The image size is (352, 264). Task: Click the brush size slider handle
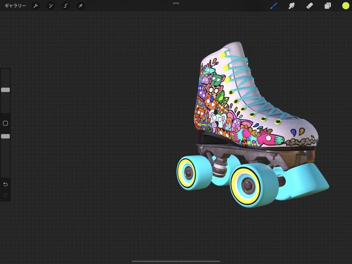click(x=5, y=90)
